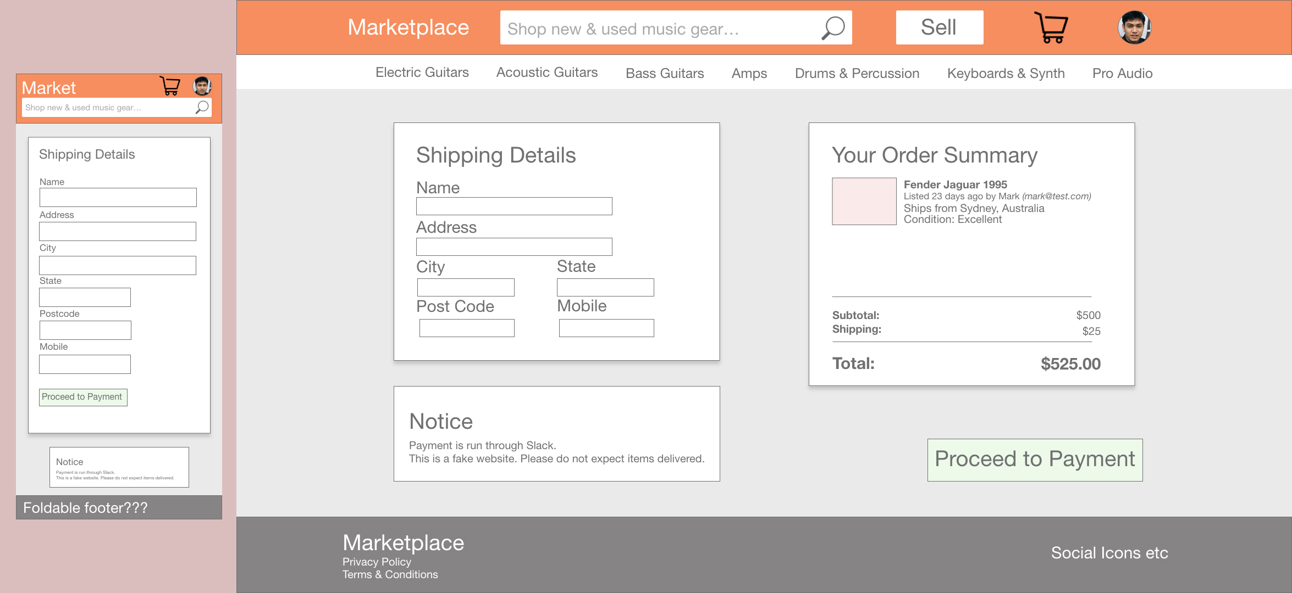Click the desktop Name input field
Screen dimensions: 1292x593
pos(514,206)
